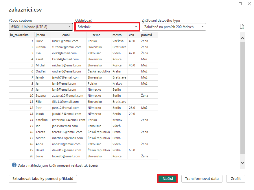Click Extrahovat tabulky pomocí příkladů
This screenshot has height=190, width=254.
click(x=43, y=179)
